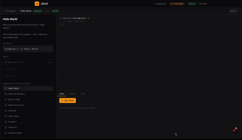Click the checkmark beside Hello World

pos(6,88)
